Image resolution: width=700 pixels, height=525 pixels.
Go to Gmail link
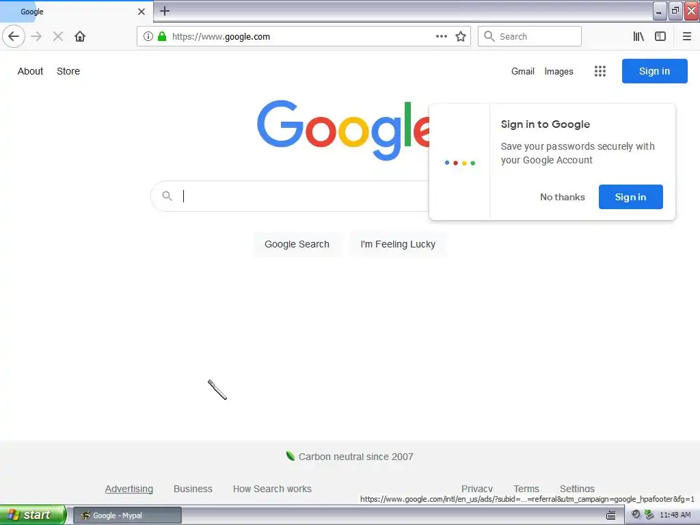(523, 71)
